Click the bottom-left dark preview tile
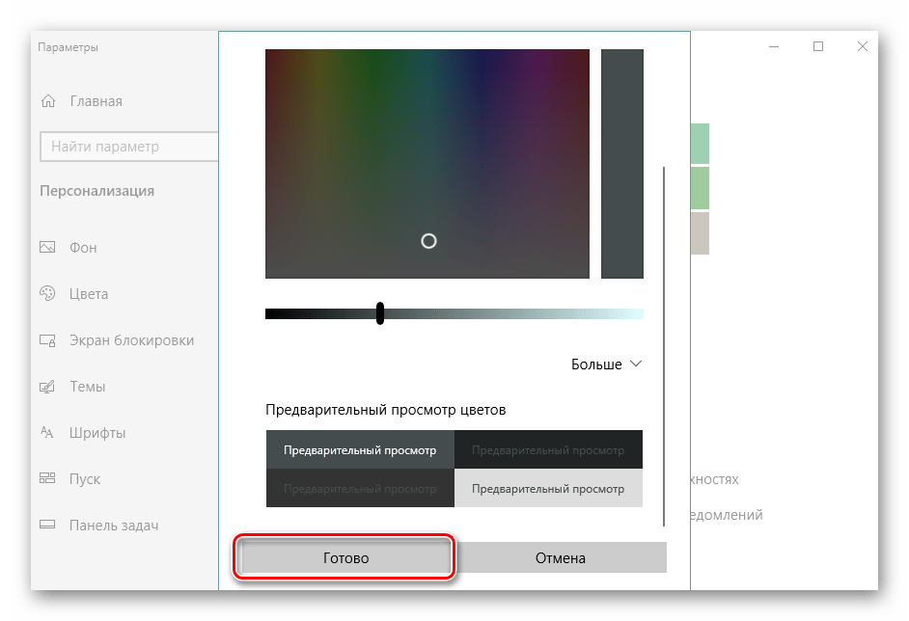909x621 pixels. pyautogui.click(x=360, y=488)
